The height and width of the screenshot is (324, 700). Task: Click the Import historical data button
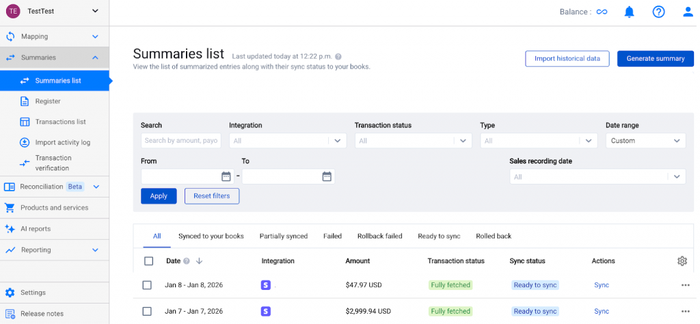click(x=567, y=59)
